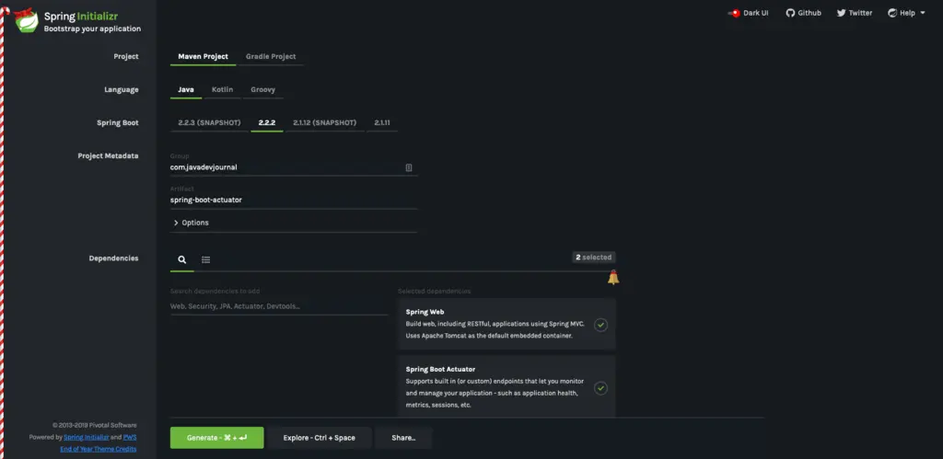The width and height of the screenshot is (943, 459).
Task: Choose Groovy as the language
Action: (262, 89)
